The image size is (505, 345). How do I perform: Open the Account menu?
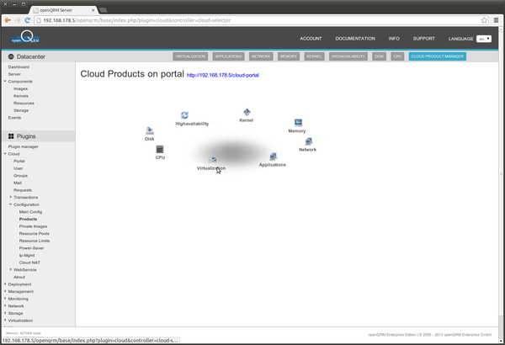click(x=311, y=39)
